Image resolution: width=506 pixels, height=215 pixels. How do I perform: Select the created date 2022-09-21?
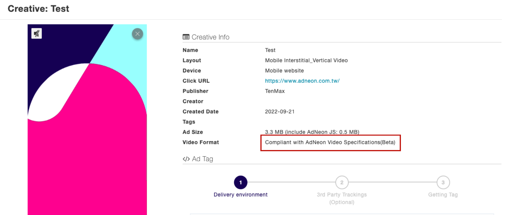pos(280,112)
